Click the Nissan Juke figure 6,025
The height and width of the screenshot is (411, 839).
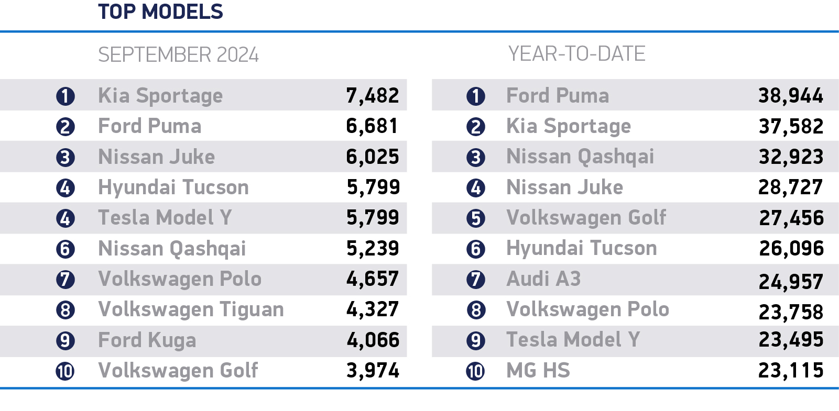[373, 157]
